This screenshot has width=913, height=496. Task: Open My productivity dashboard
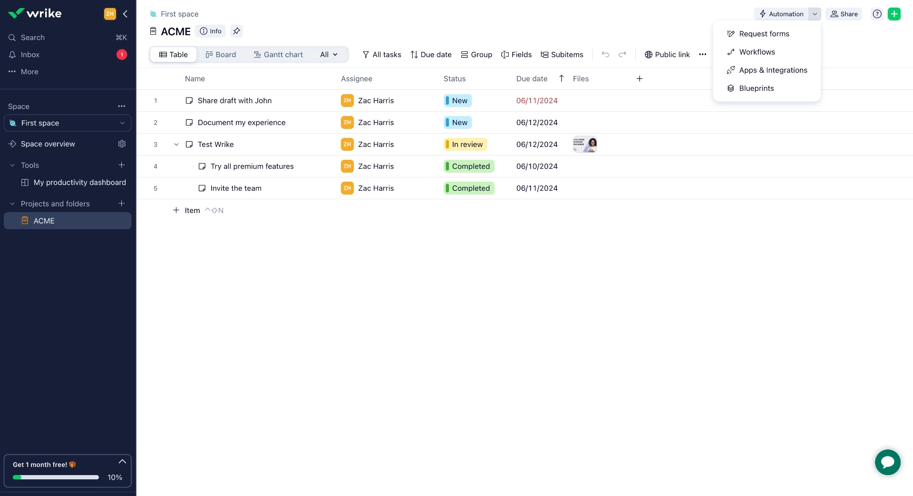(x=74, y=183)
